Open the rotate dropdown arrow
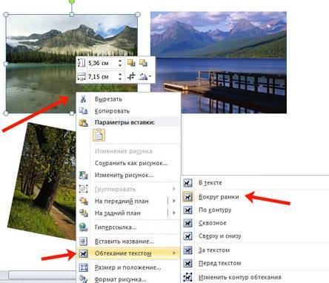 150,77
